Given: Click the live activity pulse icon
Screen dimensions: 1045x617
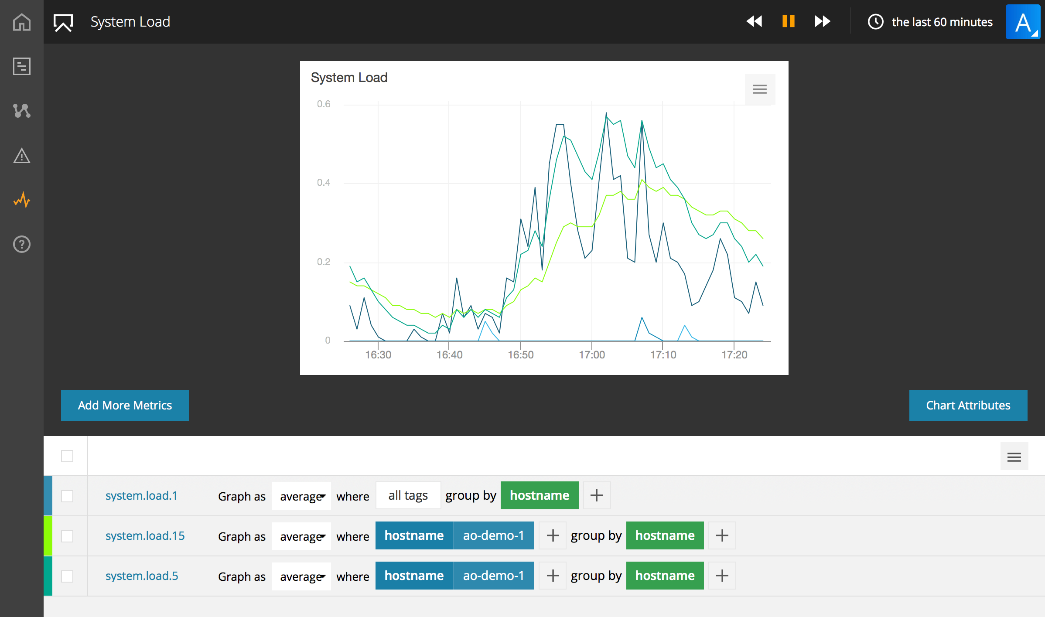Looking at the screenshot, I should (22, 201).
